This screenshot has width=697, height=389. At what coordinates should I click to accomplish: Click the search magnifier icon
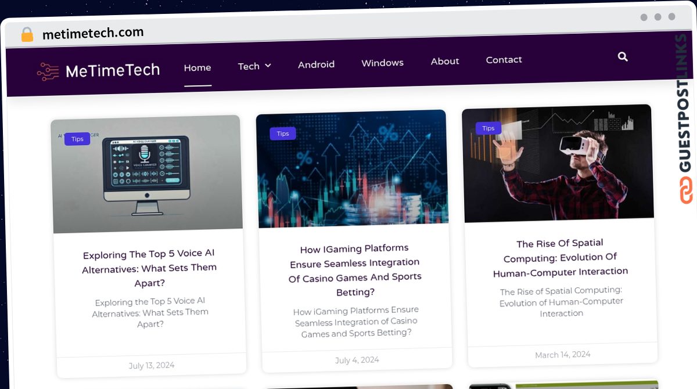coord(623,57)
